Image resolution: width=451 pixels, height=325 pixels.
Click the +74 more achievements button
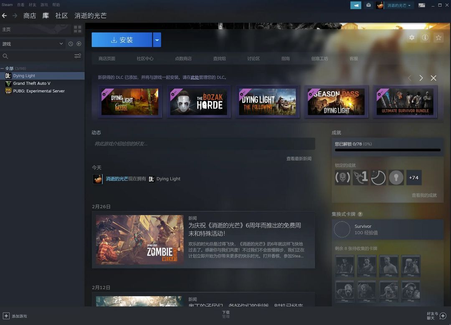click(x=414, y=177)
